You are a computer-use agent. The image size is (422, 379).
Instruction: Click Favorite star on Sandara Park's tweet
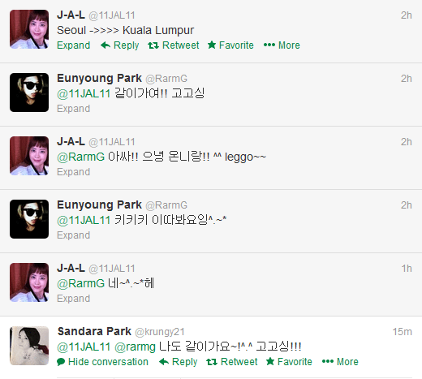tap(270, 361)
